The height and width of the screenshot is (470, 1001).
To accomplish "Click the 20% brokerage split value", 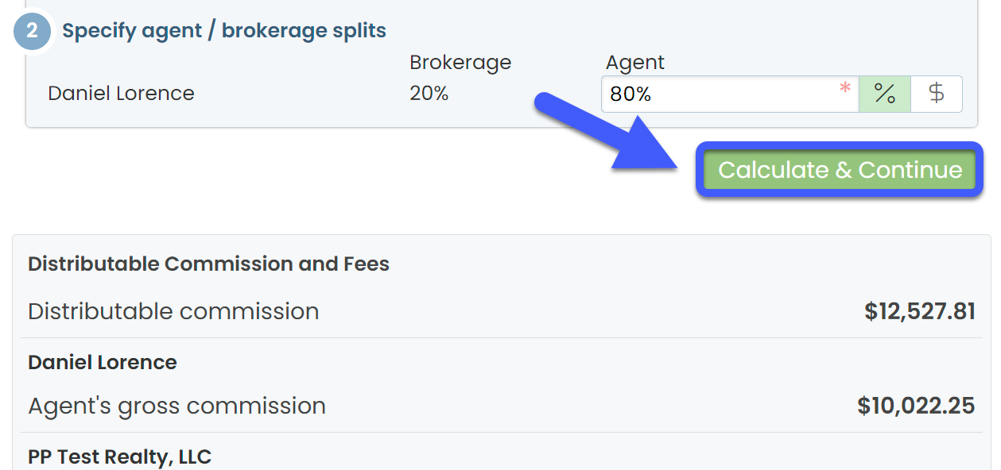I will click(x=429, y=94).
